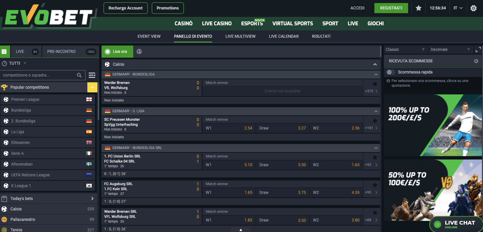This screenshot has width=483, height=232.
Task: Click the stopwatch icon next to TUTTI
Action: click(x=4, y=63)
